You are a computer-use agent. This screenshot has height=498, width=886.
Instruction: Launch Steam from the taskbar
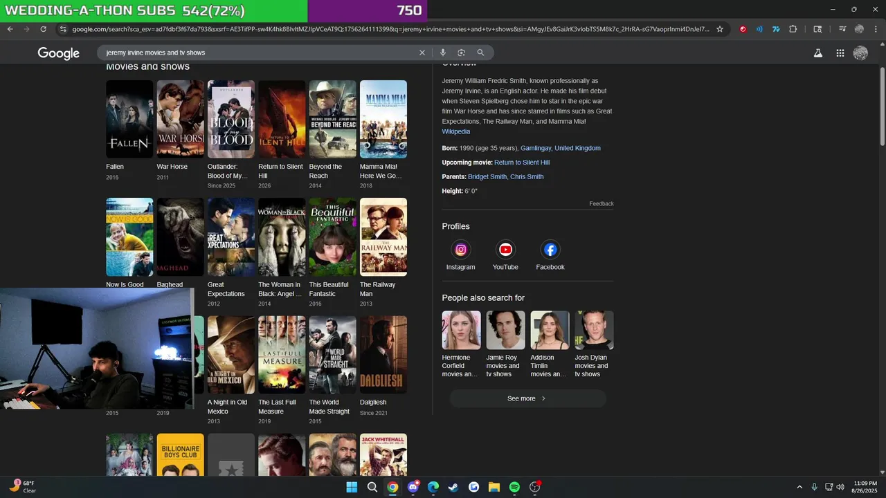453,487
